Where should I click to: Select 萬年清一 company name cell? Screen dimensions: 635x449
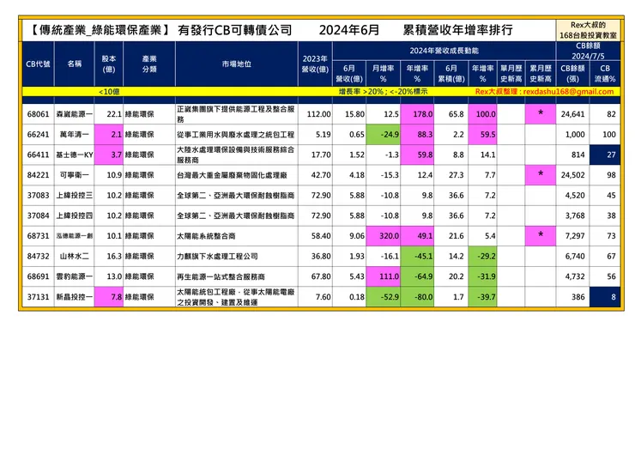click(74, 135)
